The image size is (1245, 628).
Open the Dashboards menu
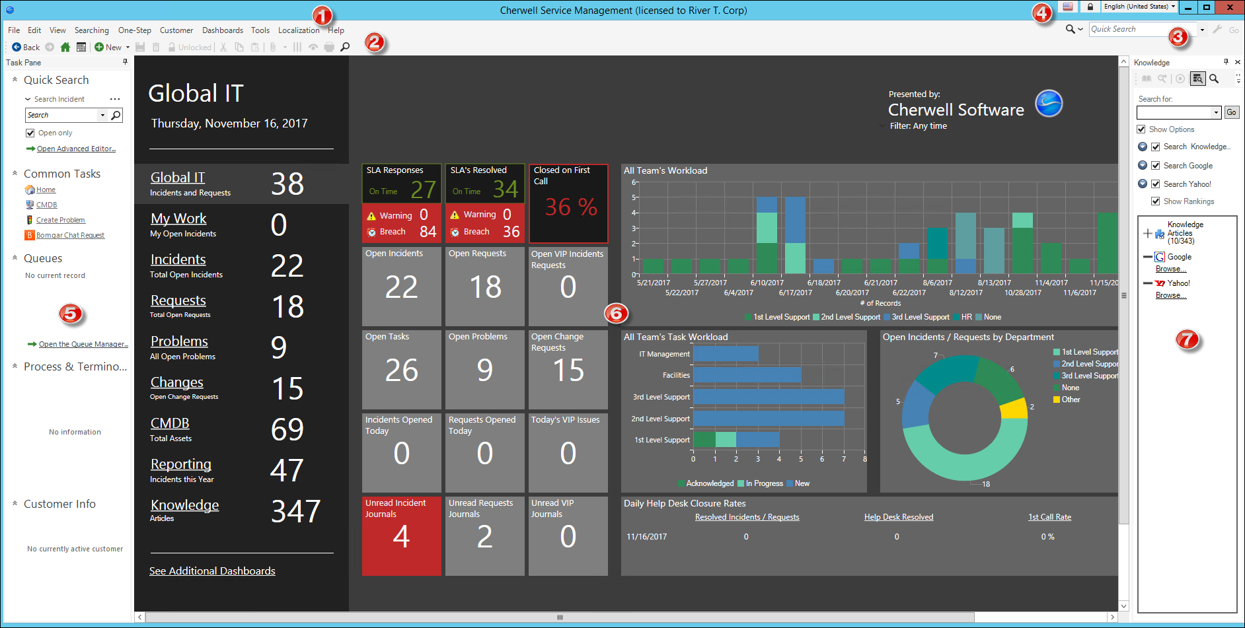coord(223,30)
